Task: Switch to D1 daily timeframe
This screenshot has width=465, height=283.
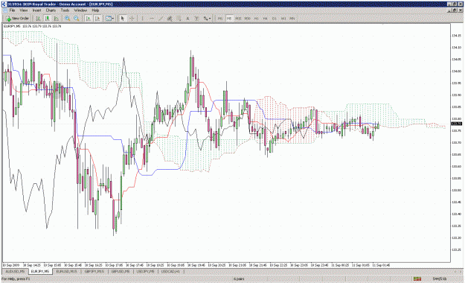Action: click(x=275, y=19)
